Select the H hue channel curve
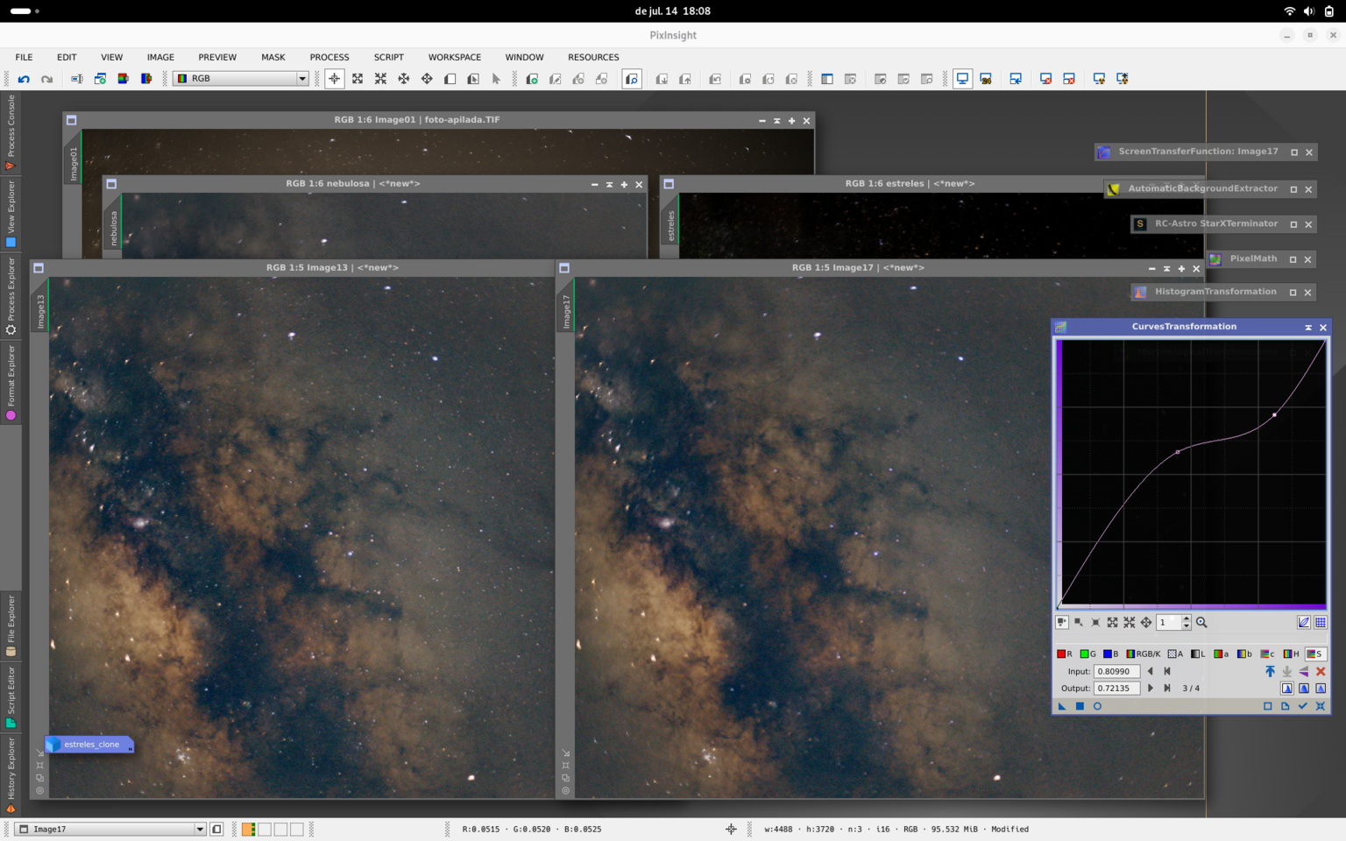Screen dimensions: 1346x841 (1291, 654)
